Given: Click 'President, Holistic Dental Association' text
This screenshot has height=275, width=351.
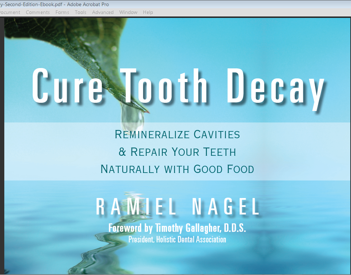Looking at the screenshot, I should (177, 240).
